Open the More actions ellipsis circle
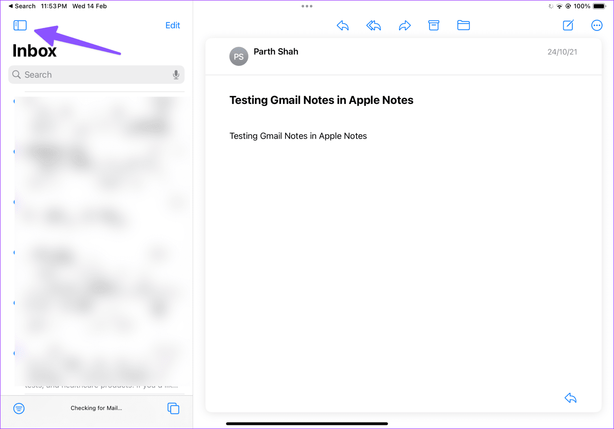This screenshot has width=614, height=429. point(597,26)
